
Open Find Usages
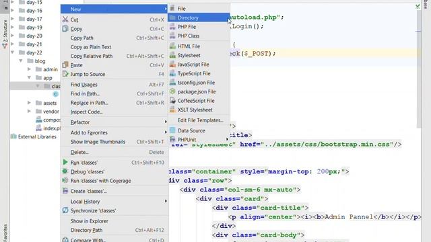114,85
